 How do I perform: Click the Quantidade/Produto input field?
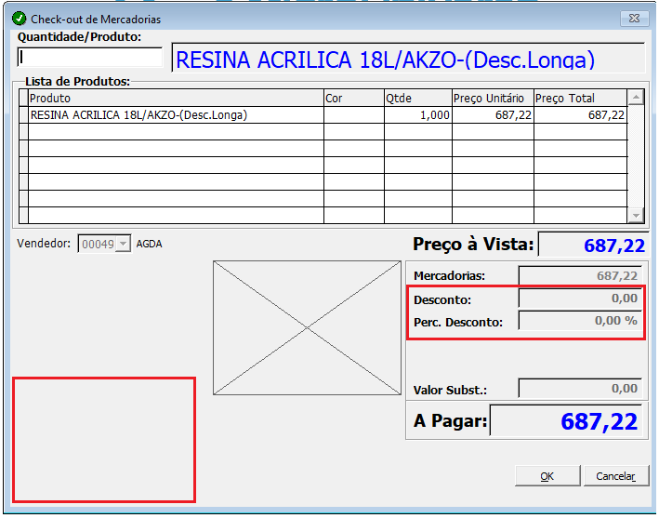click(90, 57)
